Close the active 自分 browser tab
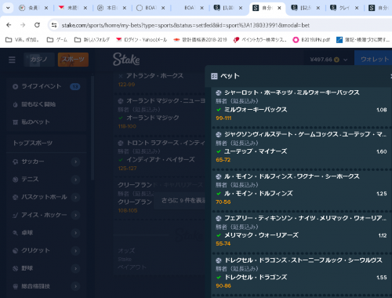 (279, 8)
